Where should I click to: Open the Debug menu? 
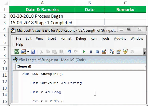tap(81, 38)
